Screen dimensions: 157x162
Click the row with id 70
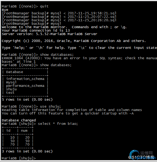(x=18, y=144)
